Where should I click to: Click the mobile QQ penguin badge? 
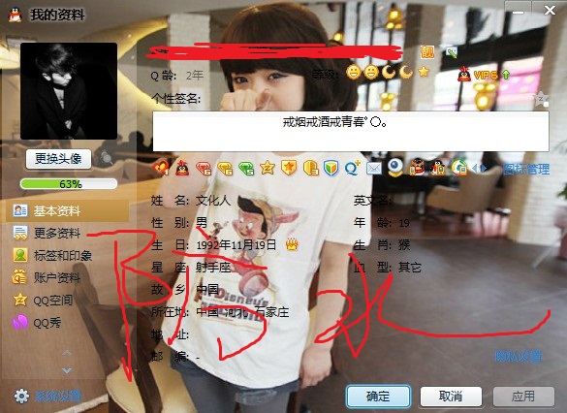click(x=438, y=168)
